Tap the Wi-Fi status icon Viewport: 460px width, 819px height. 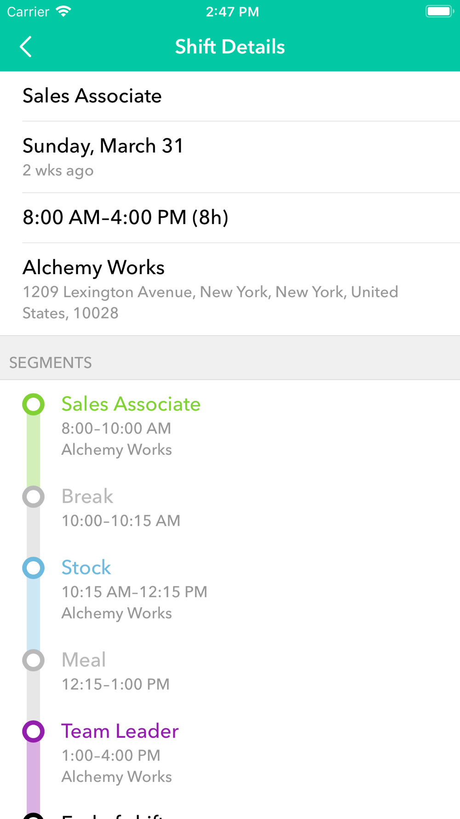63,12
